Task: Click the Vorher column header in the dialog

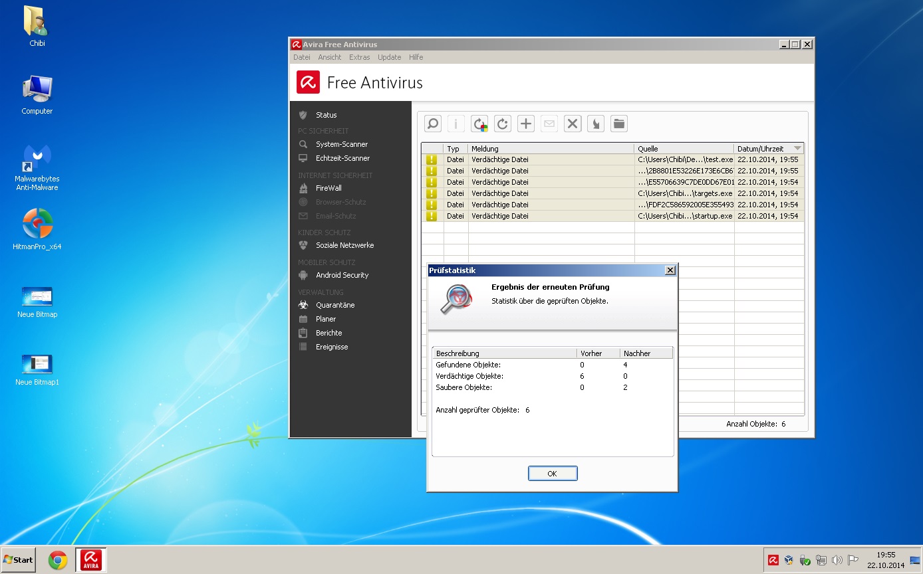Action: [598, 353]
